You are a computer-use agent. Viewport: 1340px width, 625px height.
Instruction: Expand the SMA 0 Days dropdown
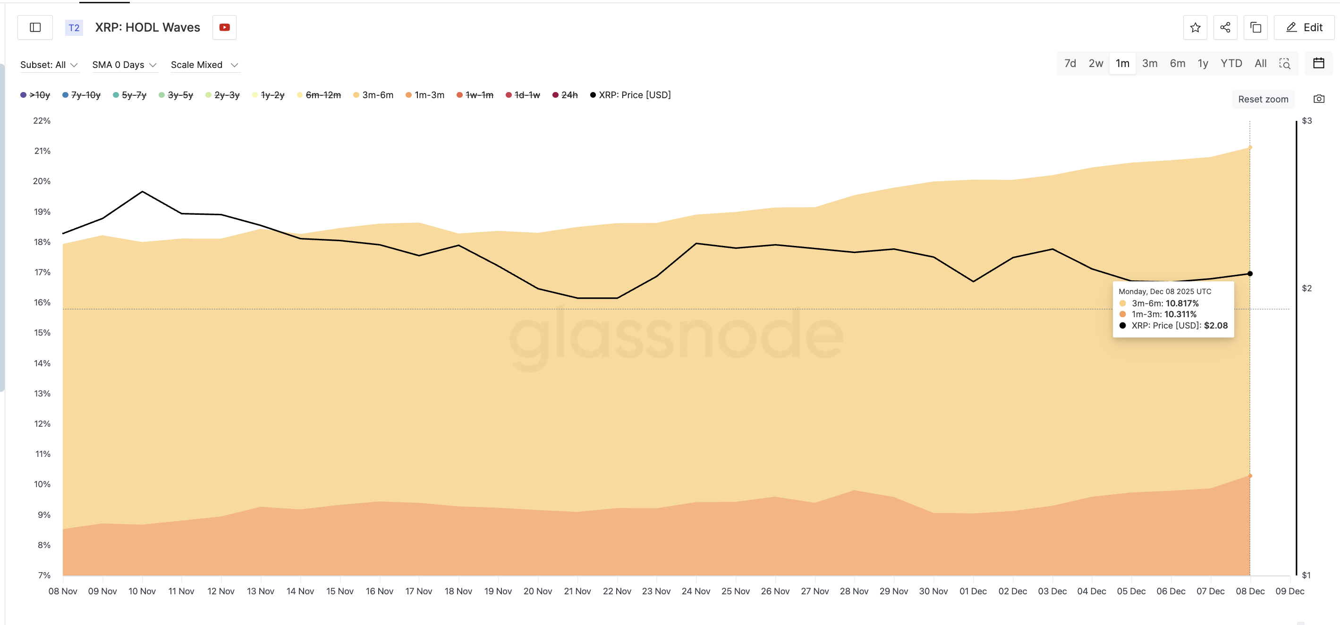[124, 65]
